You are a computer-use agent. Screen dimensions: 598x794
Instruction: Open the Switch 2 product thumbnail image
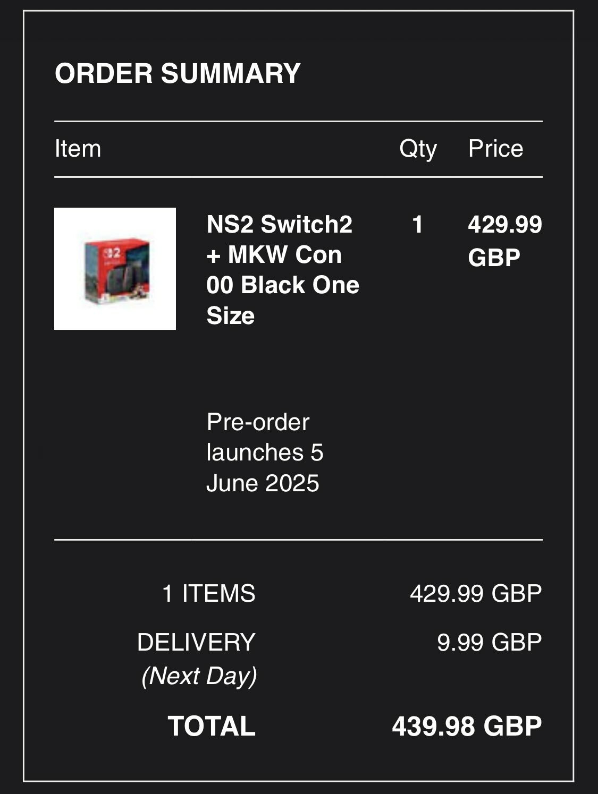tap(115, 269)
